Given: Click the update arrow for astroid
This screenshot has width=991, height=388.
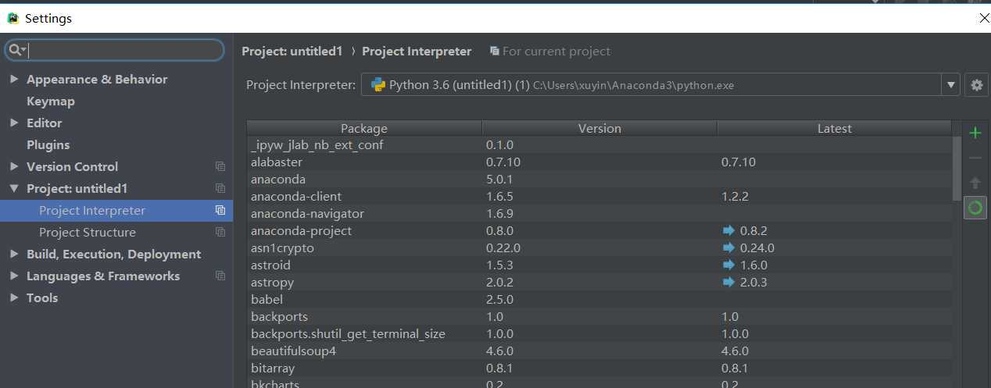Looking at the screenshot, I should pyautogui.click(x=729, y=265).
